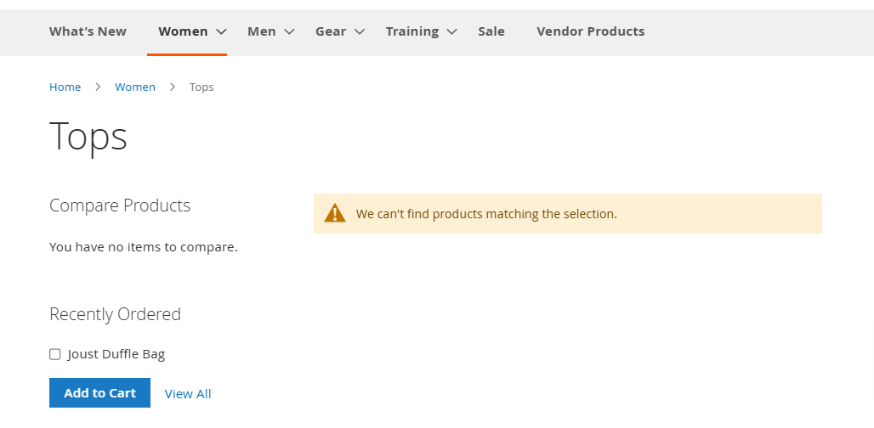Open the View All link
Image resolution: width=874 pixels, height=428 pixels.
(x=188, y=393)
